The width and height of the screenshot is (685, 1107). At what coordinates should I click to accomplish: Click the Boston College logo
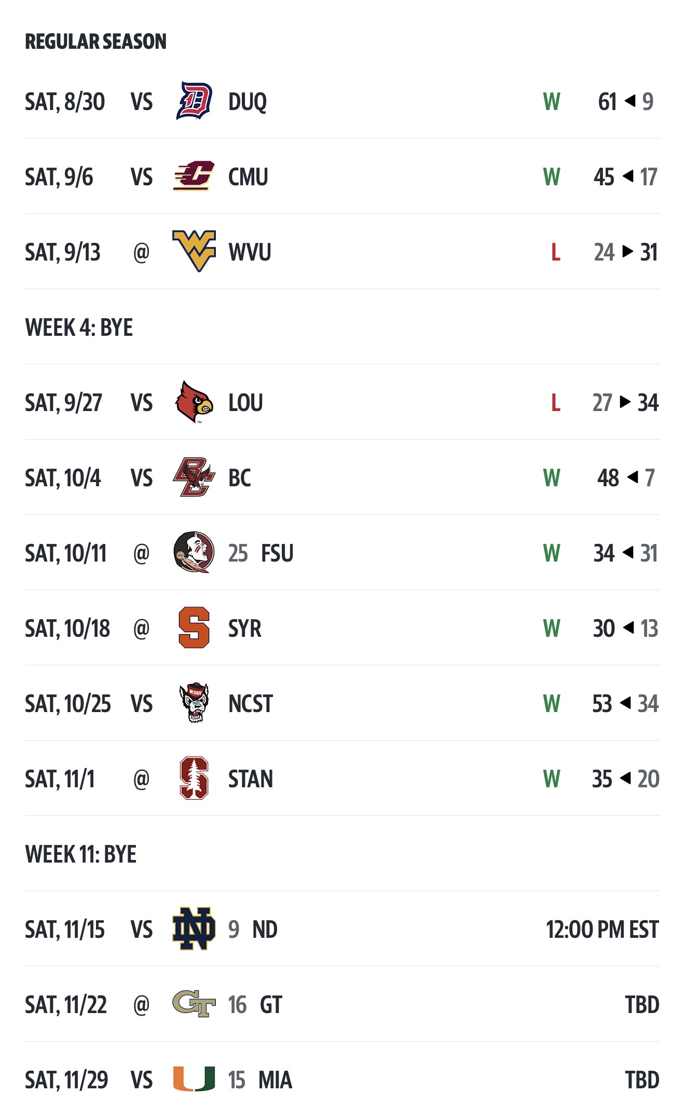(x=194, y=477)
